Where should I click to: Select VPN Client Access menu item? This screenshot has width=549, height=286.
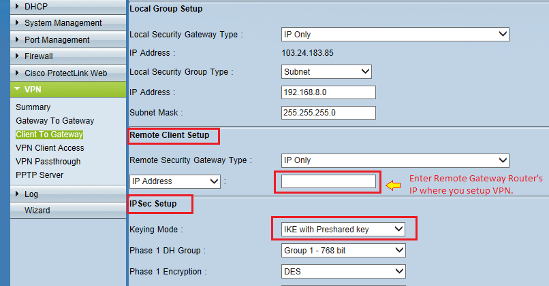tap(50, 148)
